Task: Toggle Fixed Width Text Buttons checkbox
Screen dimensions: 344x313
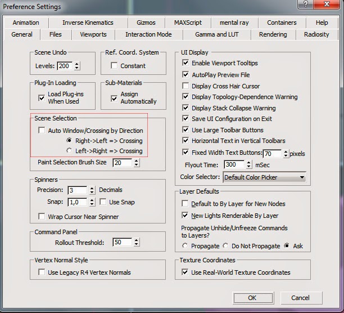Action: [x=185, y=152]
